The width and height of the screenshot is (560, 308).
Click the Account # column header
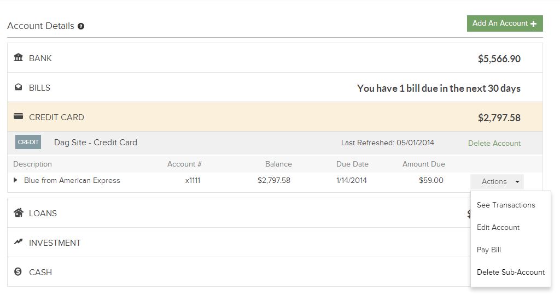point(184,164)
